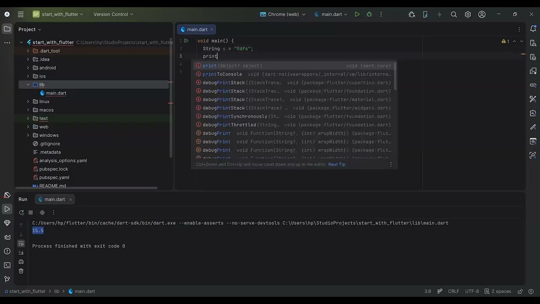Click the run gutter icon on line 1

(x=186, y=41)
